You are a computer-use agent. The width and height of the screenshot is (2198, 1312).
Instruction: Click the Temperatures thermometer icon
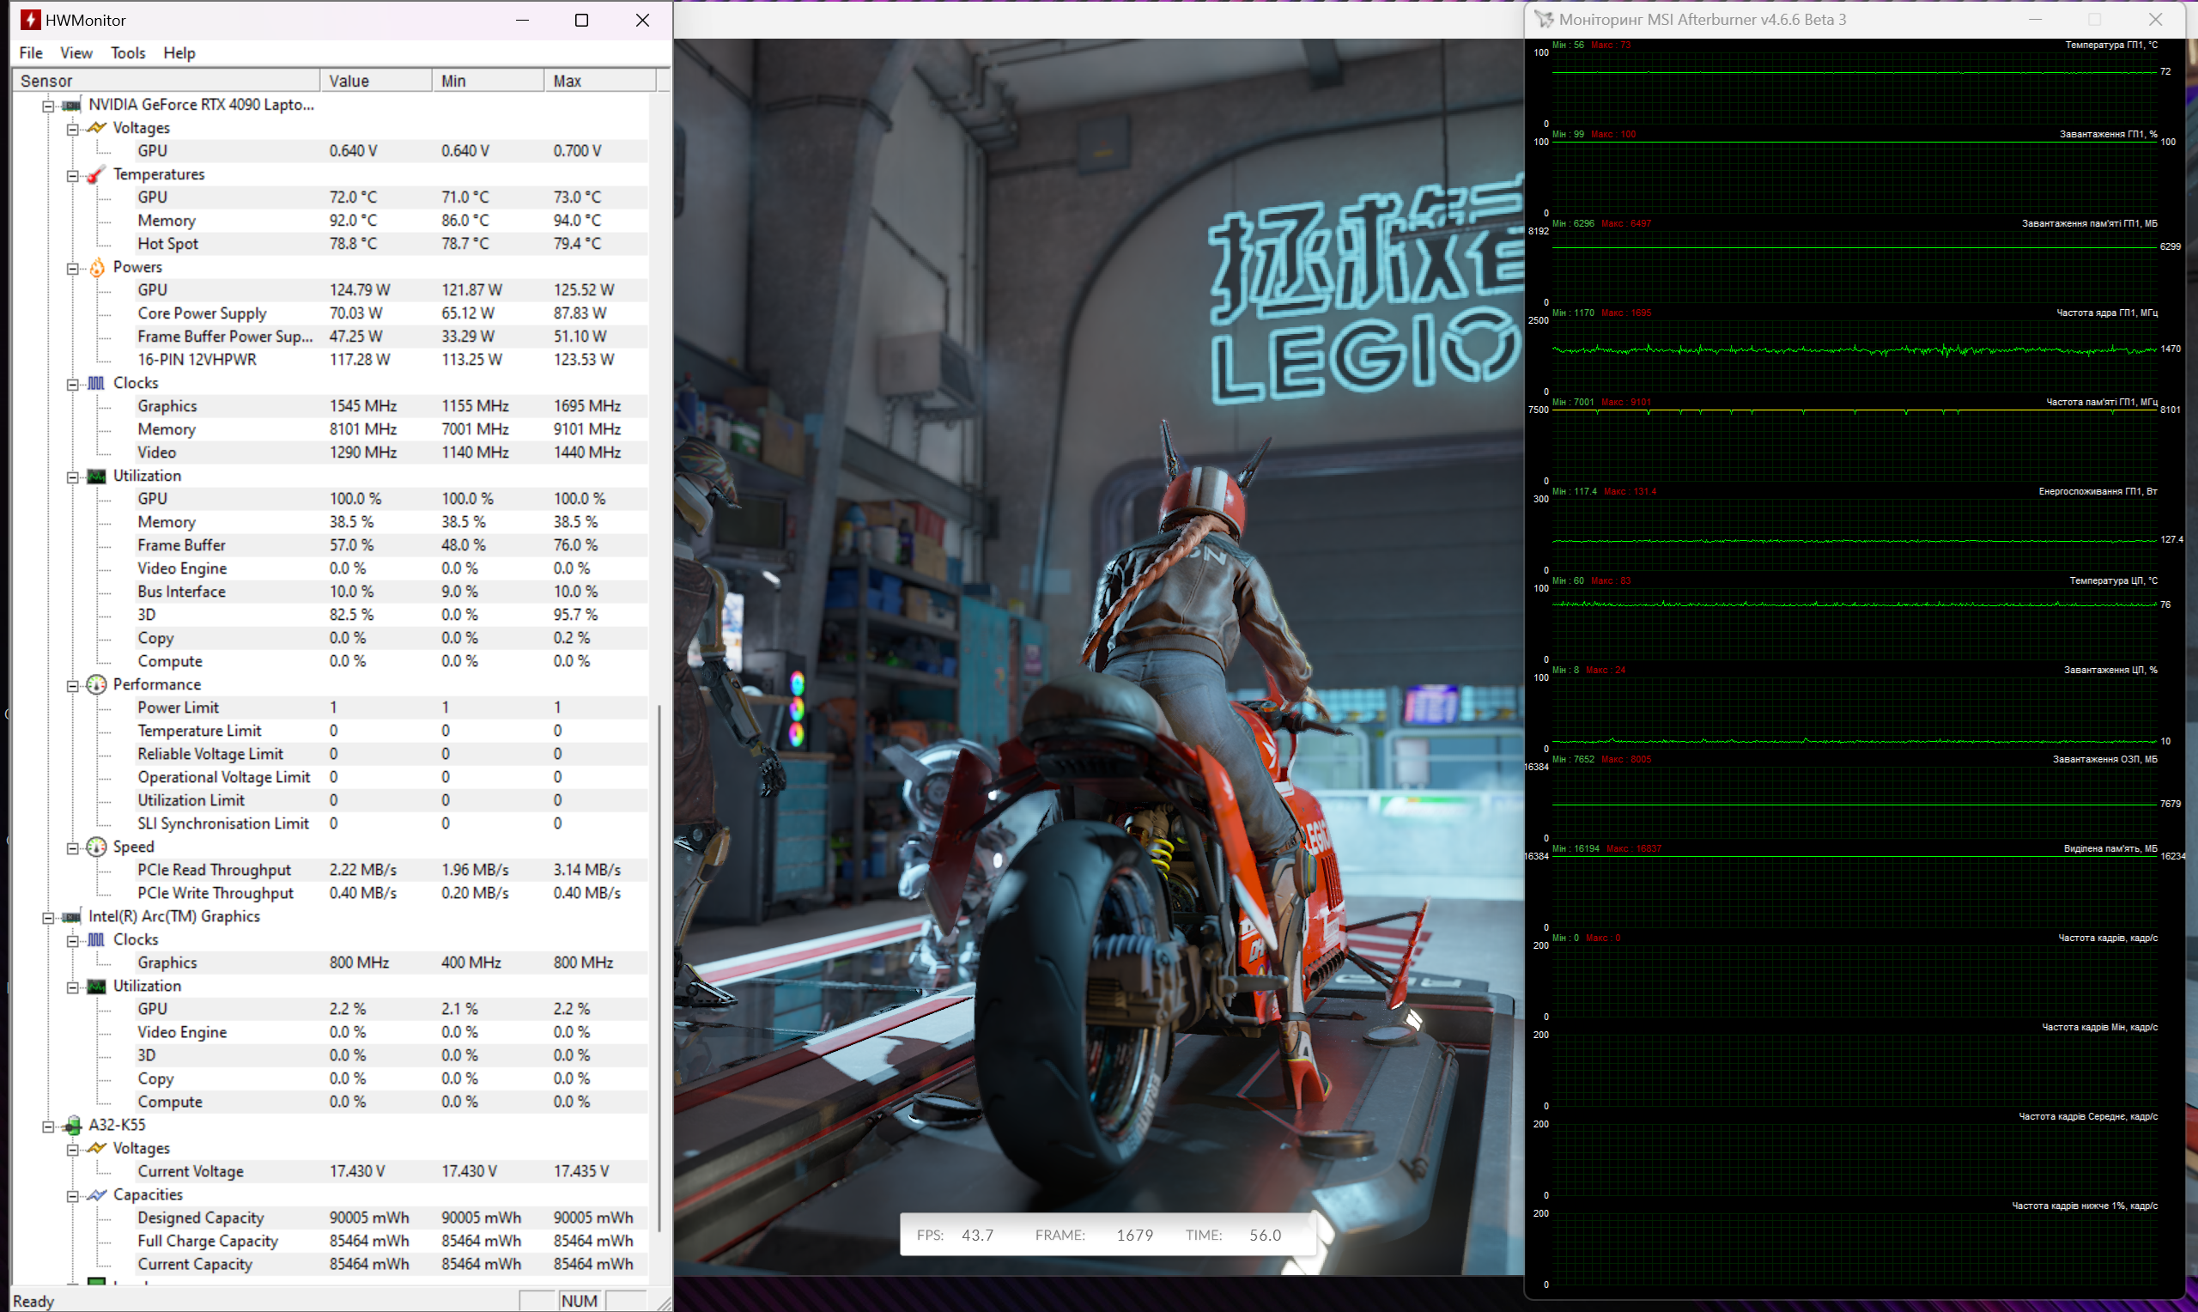(x=96, y=174)
